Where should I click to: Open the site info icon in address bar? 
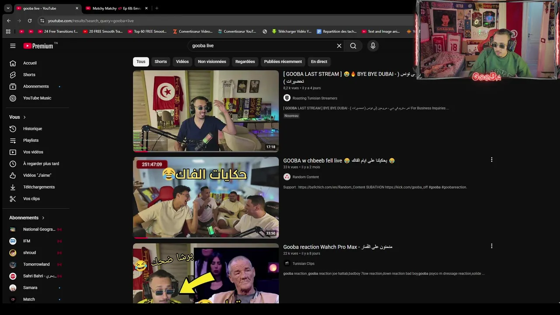click(x=42, y=21)
